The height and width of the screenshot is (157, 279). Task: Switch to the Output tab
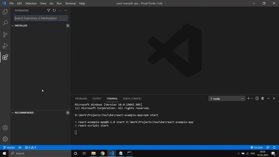(x=97, y=99)
